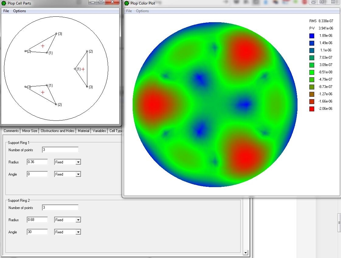341x258 pixels.
Task: Click the blue 1.89e-06 legend swatch
Action: point(311,36)
